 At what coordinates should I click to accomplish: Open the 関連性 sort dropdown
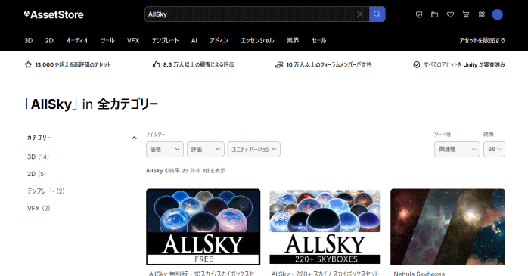457,149
